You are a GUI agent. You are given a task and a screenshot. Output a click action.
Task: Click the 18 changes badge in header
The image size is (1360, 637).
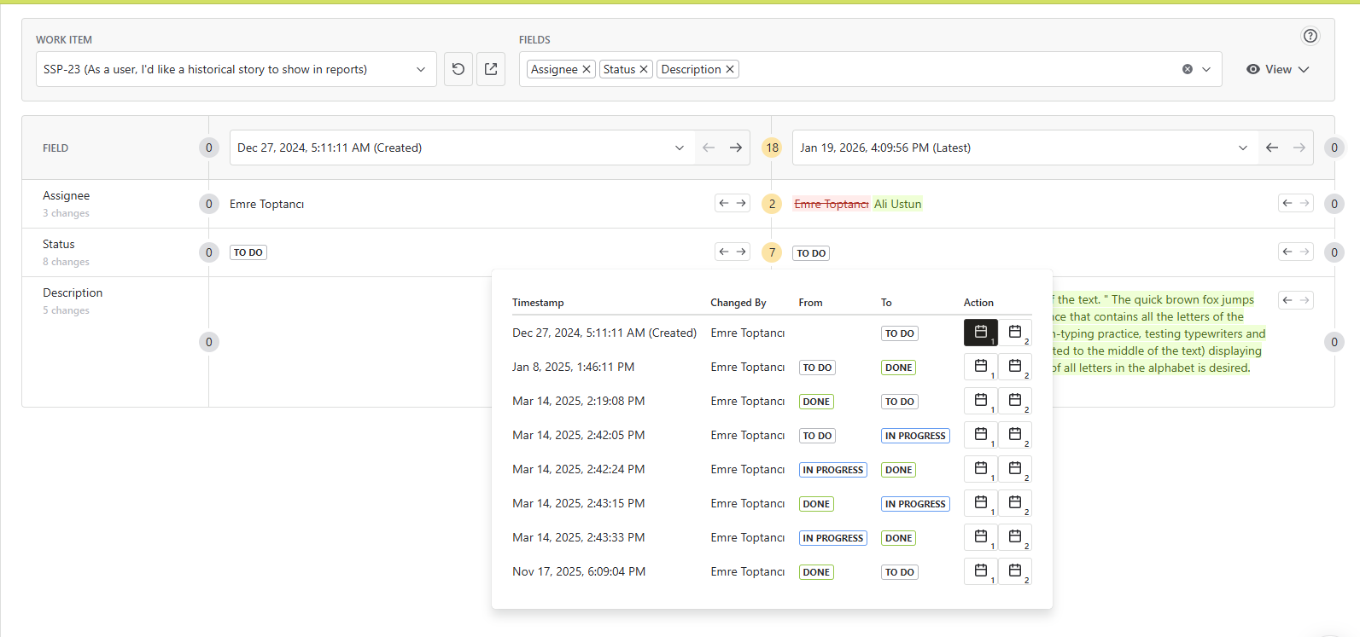(772, 148)
